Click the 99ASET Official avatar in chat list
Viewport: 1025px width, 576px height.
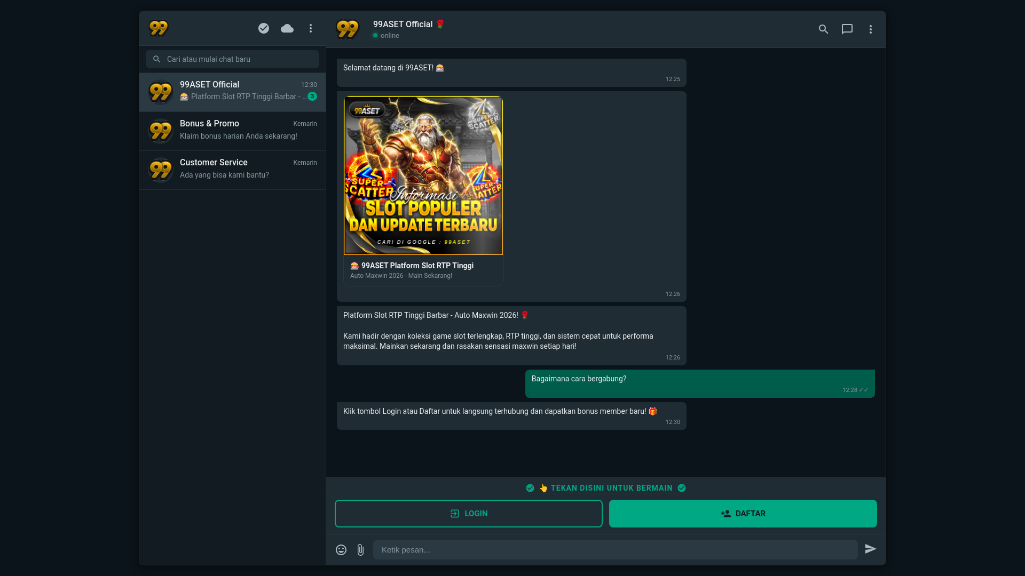[x=161, y=92]
